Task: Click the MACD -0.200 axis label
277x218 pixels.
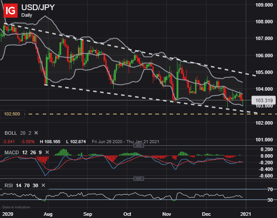Action: pyautogui.click(x=266, y=163)
